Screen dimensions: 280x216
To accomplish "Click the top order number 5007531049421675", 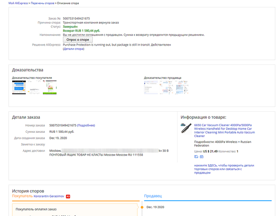I will coord(76,18).
